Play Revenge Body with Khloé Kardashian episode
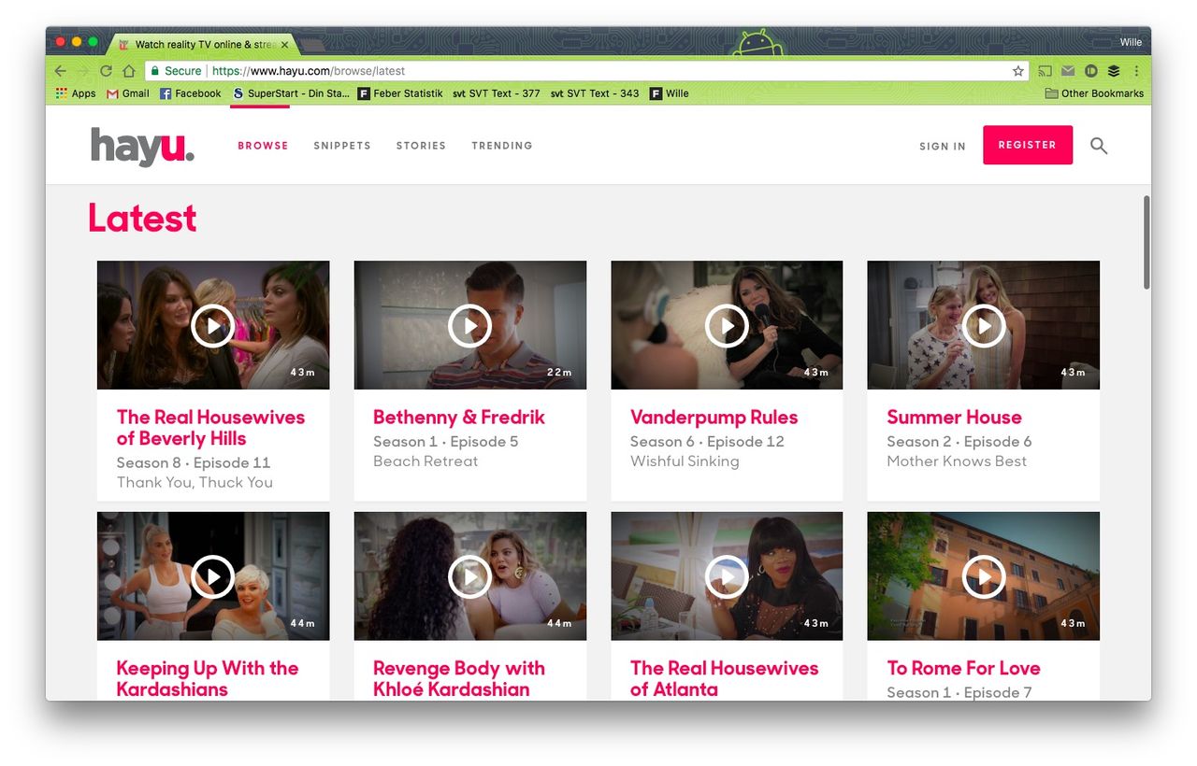The image size is (1197, 766). tap(469, 577)
